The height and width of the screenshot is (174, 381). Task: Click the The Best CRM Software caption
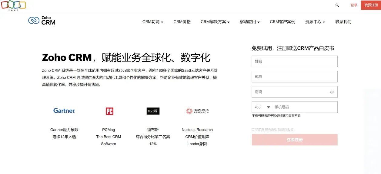click(x=109, y=140)
